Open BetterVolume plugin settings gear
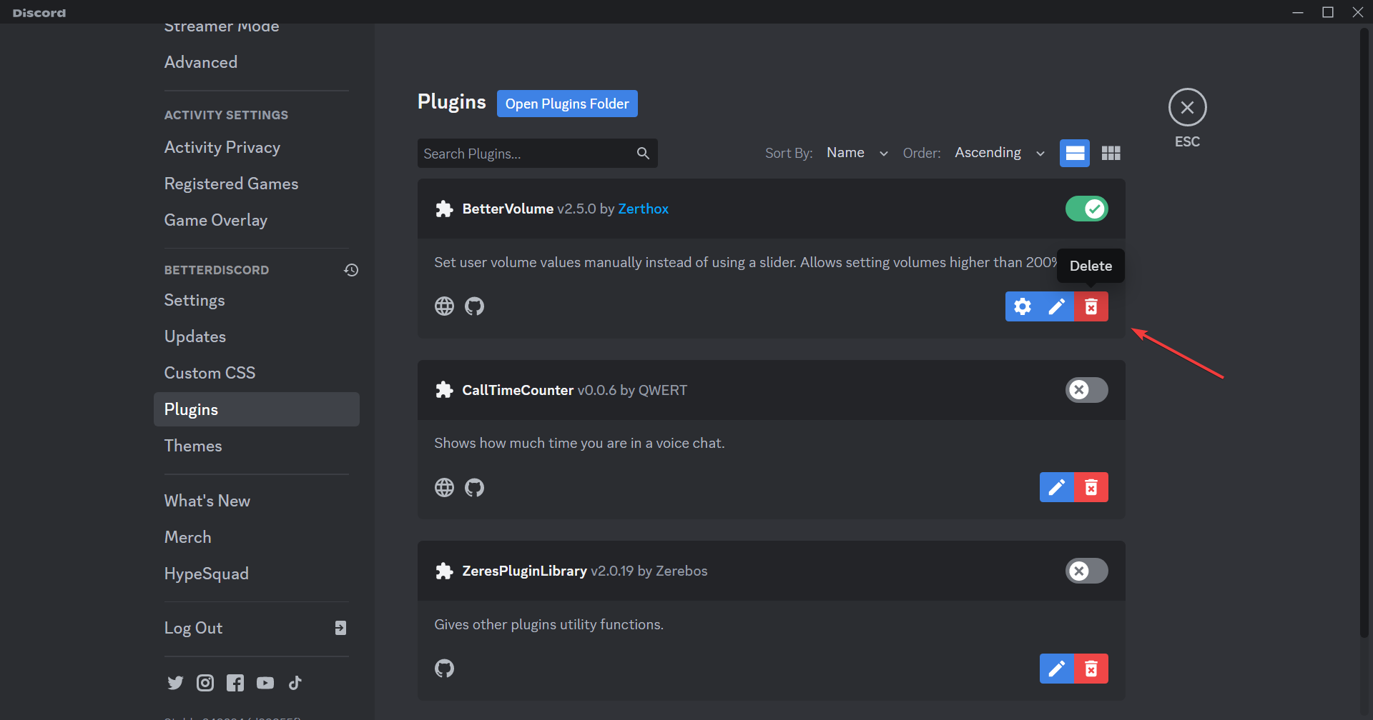 [x=1023, y=306]
